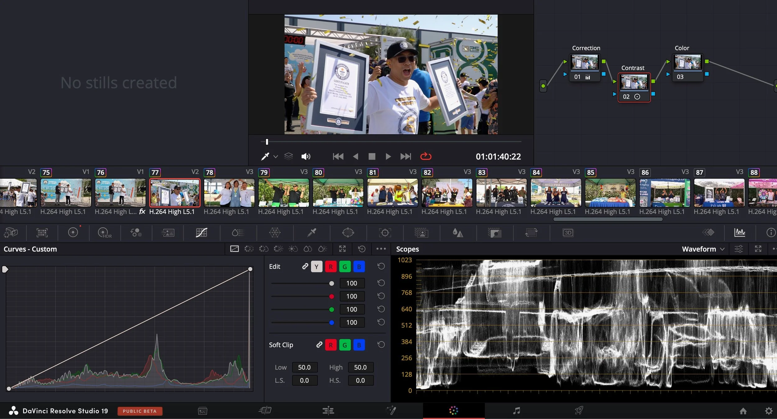Reset the Soft Clip settings
The image size is (777, 419).
[x=381, y=345]
